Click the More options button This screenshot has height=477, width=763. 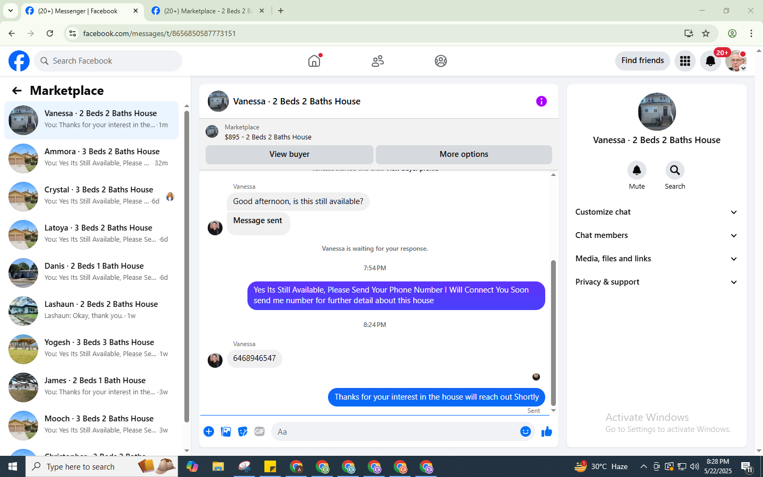(464, 154)
